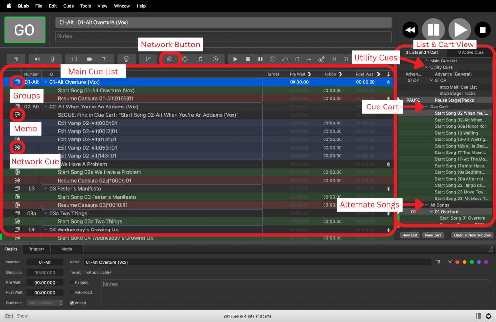The width and height of the screenshot is (496, 322).
Task: Collapse Utility Cues in the sidebar
Action: (x=426, y=67)
